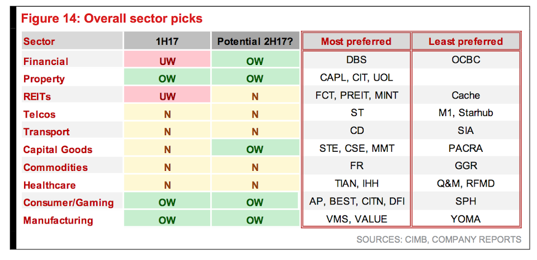Click the DBS most preferred cell

coord(356,60)
